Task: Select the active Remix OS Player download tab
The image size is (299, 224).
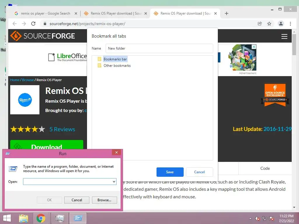Action: tap(185, 13)
